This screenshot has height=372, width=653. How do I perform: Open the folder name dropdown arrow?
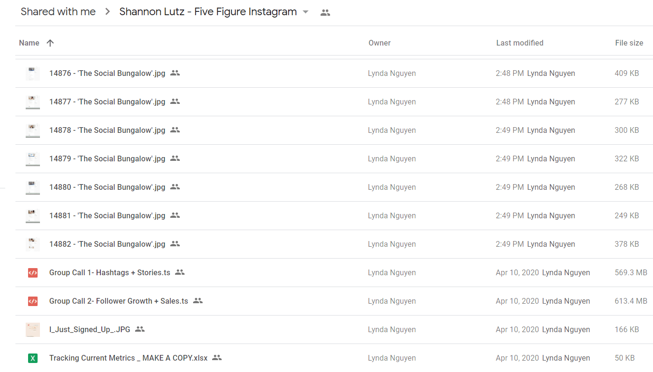[x=306, y=12]
